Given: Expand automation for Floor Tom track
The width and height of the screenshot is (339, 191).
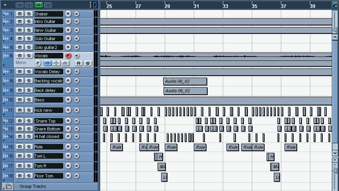Looking at the screenshot, I should coord(4,180).
